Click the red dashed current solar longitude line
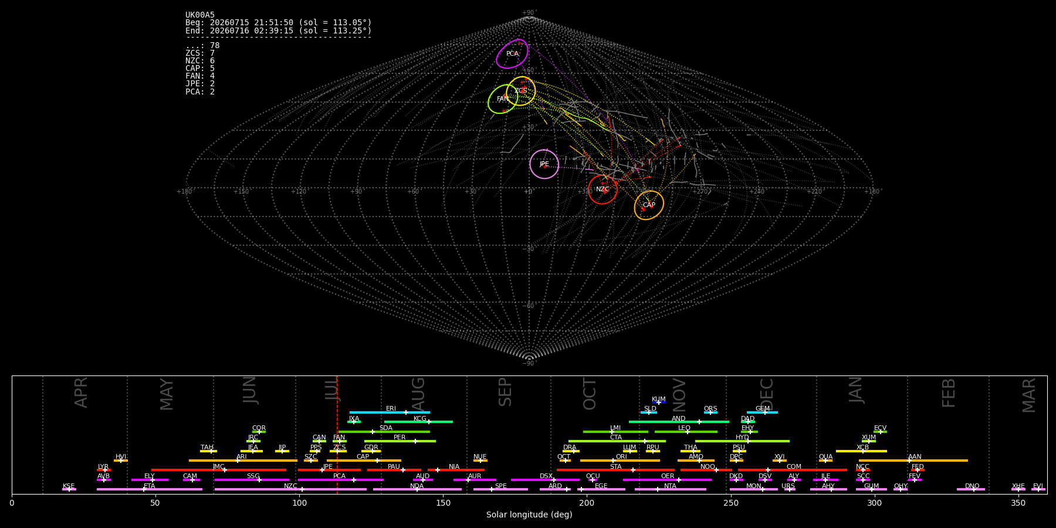Image resolution: width=1056 pixels, height=528 pixels. (337, 435)
